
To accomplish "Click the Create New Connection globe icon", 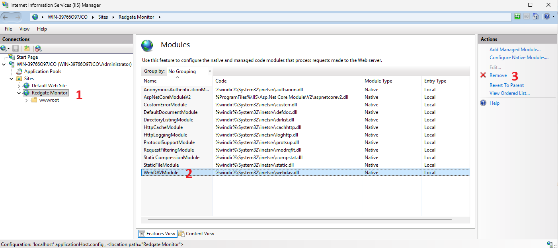I will coord(4,48).
